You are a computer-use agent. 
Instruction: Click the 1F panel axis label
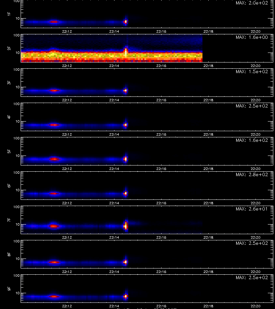(9, 14)
